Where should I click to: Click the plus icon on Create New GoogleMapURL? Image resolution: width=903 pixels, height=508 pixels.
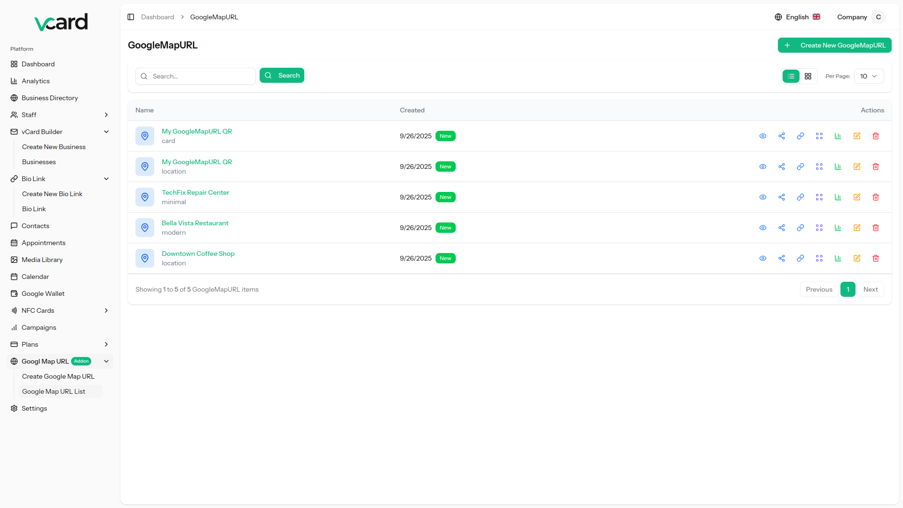coord(787,45)
